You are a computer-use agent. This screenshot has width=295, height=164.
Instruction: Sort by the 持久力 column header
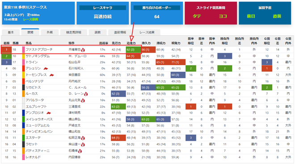pos(146,43)
